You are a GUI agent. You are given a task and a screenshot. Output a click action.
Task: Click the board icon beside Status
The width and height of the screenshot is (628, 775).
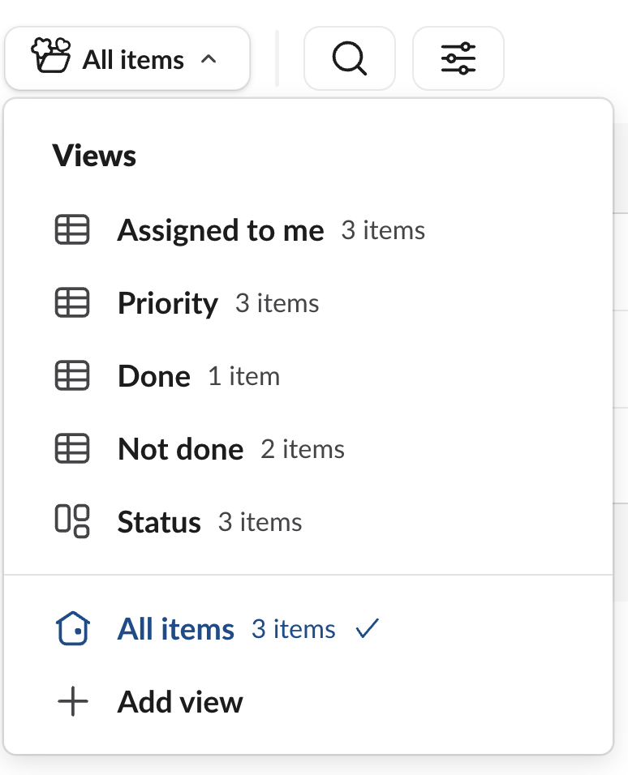coord(72,521)
